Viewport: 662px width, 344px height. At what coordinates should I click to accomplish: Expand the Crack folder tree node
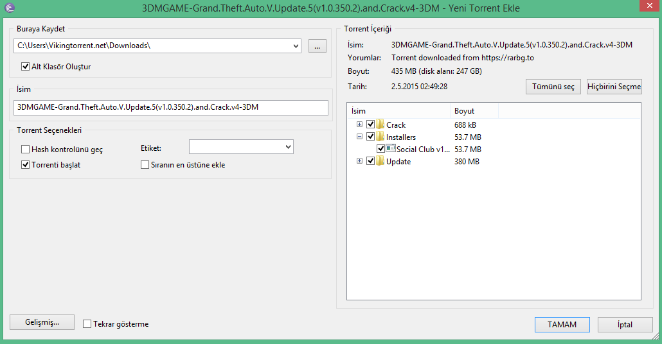[x=359, y=125]
